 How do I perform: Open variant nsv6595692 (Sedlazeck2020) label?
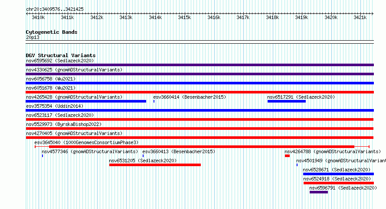point(60,61)
